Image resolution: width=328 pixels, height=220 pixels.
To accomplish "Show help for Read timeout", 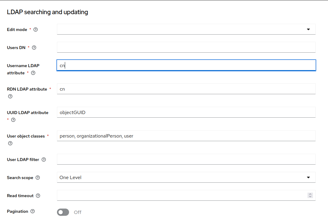I will pyautogui.click(x=38, y=196).
